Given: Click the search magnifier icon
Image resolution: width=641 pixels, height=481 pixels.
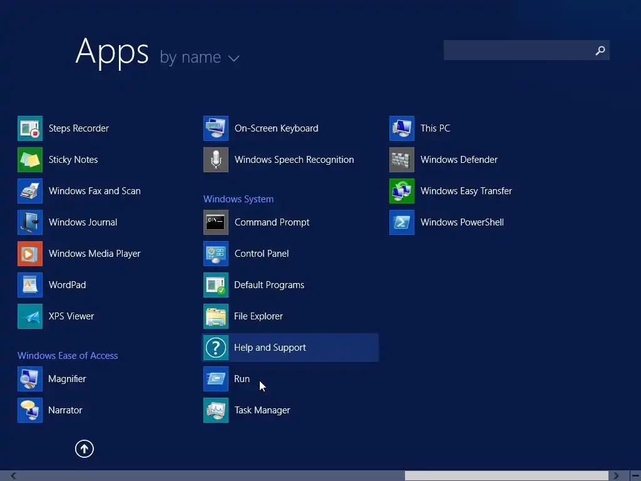Looking at the screenshot, I should (600, 50).
